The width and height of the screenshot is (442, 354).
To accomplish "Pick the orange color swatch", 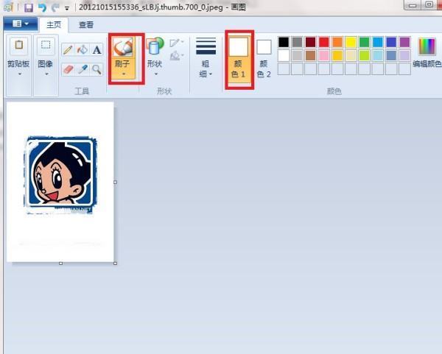I will tap(337, 42).
